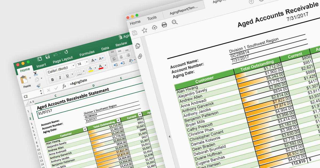Click Alan Hwang in the PDF table
320x168 pixels.
click(x=187, y=89)
